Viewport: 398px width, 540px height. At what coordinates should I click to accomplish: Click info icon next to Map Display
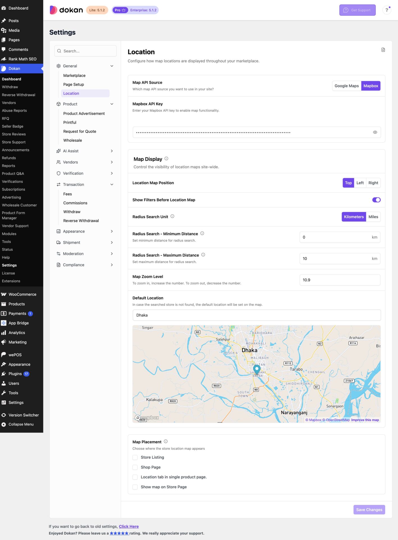(x=166, y=159)
